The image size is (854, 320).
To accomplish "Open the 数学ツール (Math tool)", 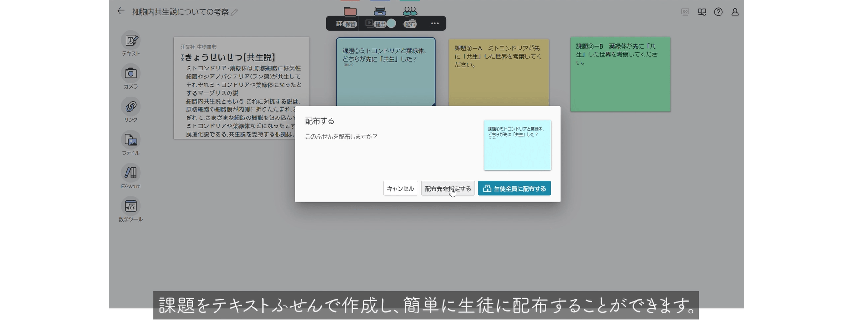I will (x=131, y=206).
